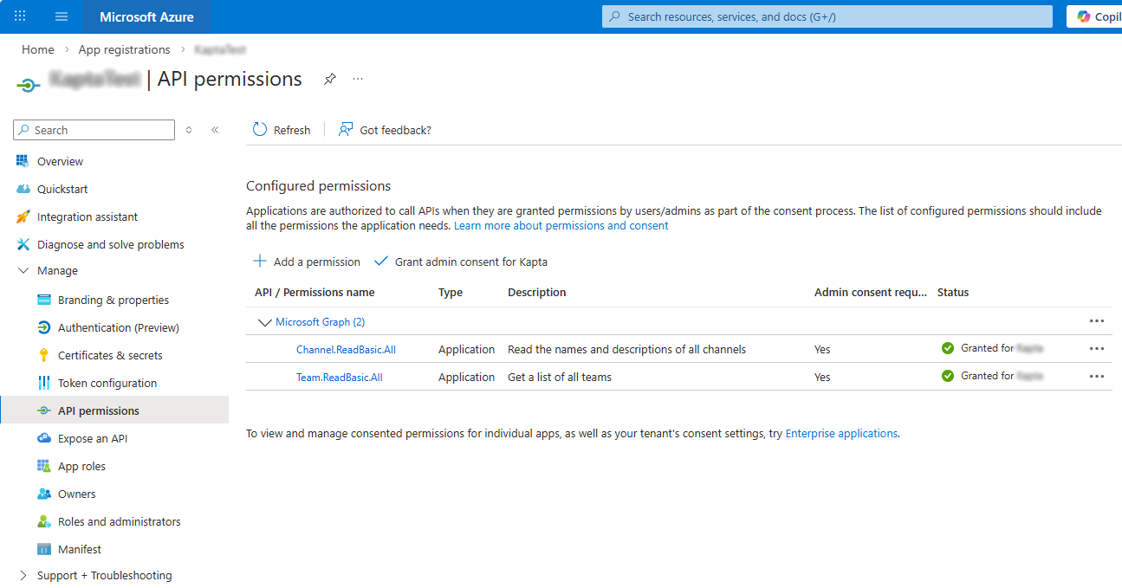Open the app launcher waffle icon

coord(21,16)
